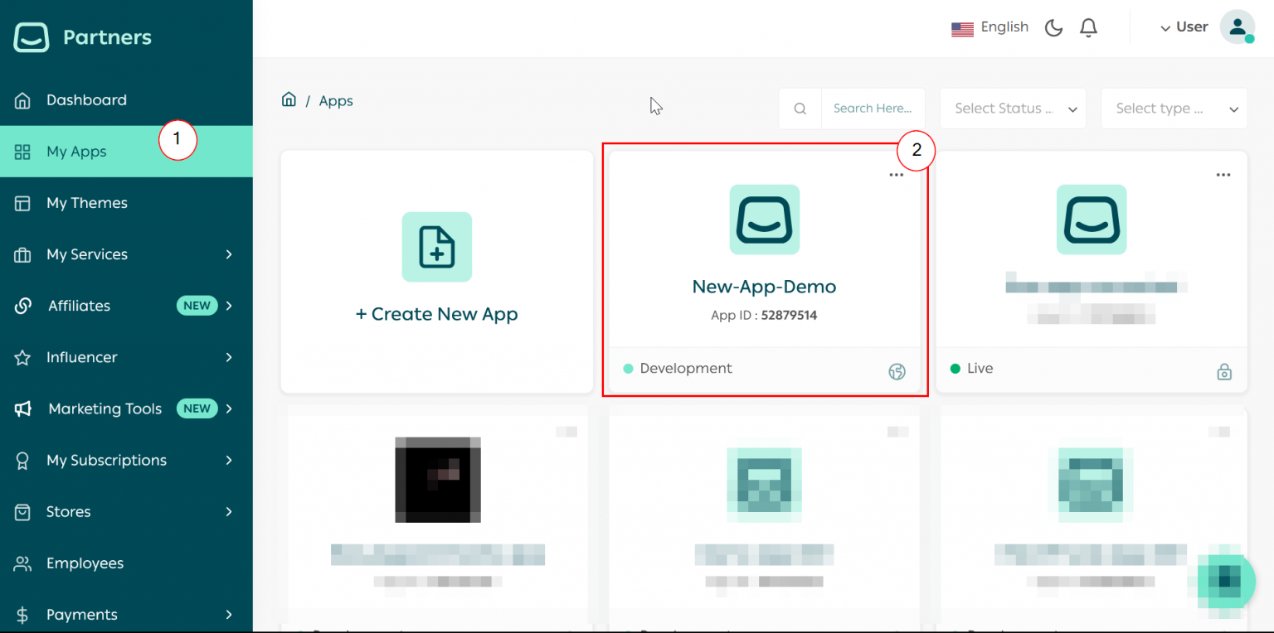Click the NEW badge beside Marketing Tools
The height and width of the screenshot is (633, 1274).
click(197, 408)
